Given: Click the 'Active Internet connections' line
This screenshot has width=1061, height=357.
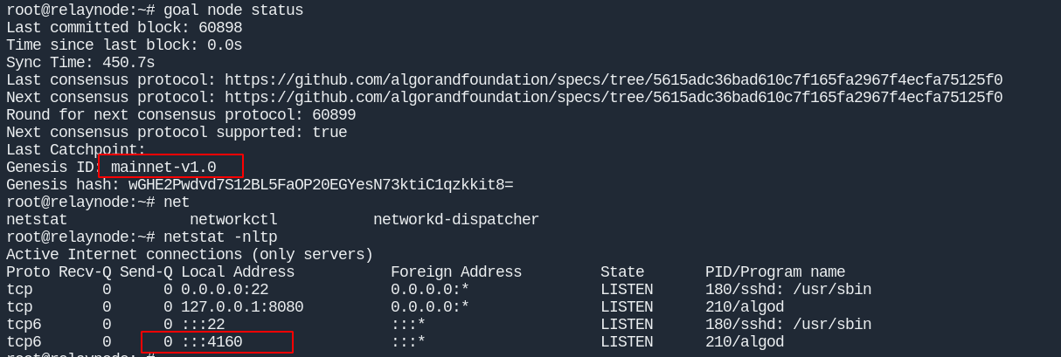Looking at the screenshot, I should 190,255.
